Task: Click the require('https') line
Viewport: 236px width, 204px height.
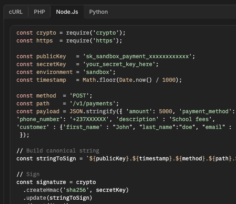Action: [x=69, y=40]
